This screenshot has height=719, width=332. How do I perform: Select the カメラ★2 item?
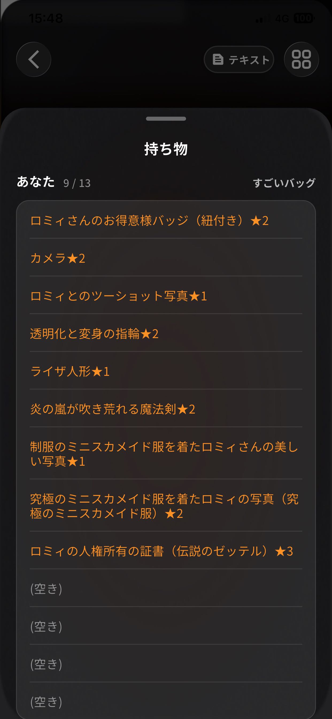tap(166, 258)
